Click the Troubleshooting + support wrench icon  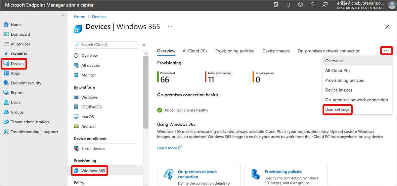click(6, 132)
